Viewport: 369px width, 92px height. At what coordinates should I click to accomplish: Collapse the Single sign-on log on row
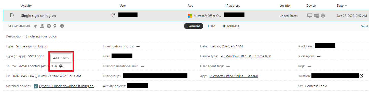(186, 16)
